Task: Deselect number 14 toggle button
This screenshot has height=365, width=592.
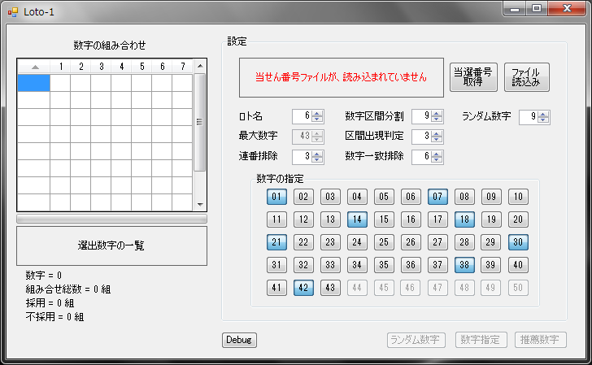Action: click(357, 219)
